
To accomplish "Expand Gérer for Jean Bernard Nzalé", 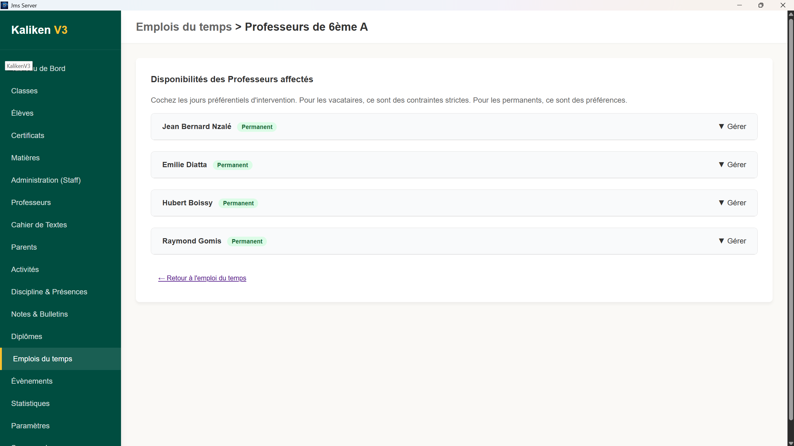I will [733, 126].
